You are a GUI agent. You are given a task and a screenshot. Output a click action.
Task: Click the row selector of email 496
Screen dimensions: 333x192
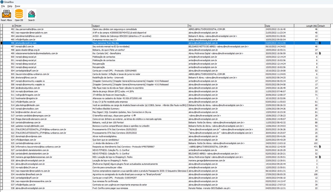coord(1,43)
